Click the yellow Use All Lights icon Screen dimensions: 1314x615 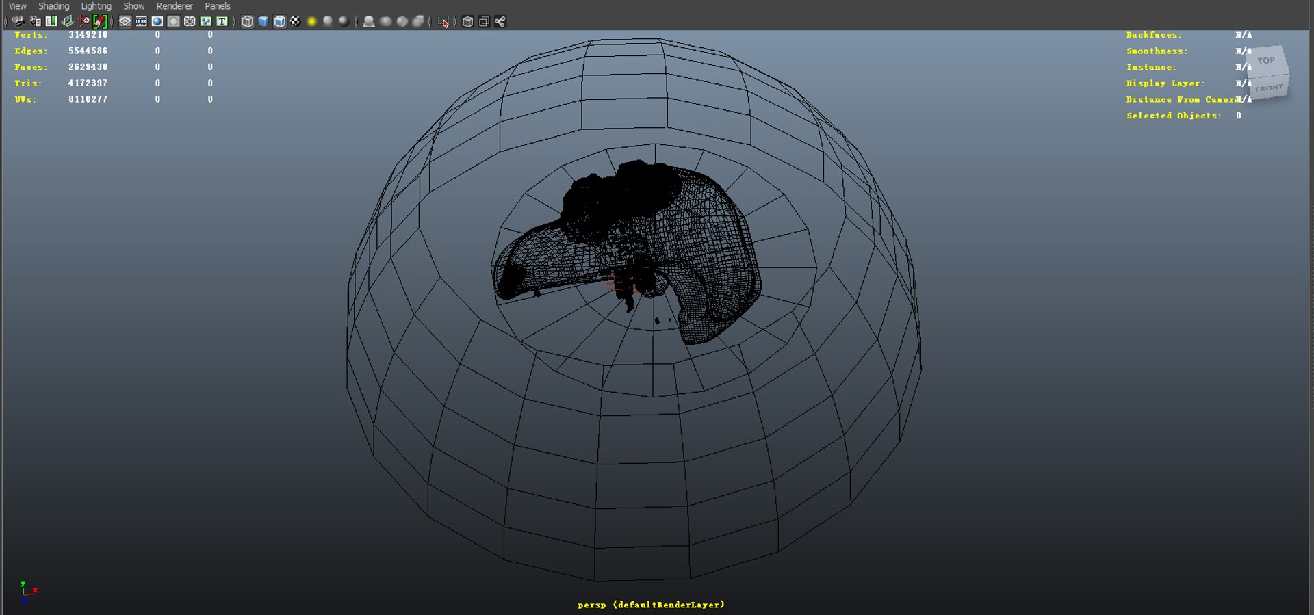pyautogui.click(x=312, y=22)
